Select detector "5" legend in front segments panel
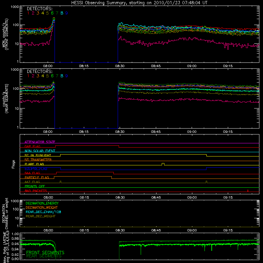This screenshot has width=263, height=263. coord(47,13)
